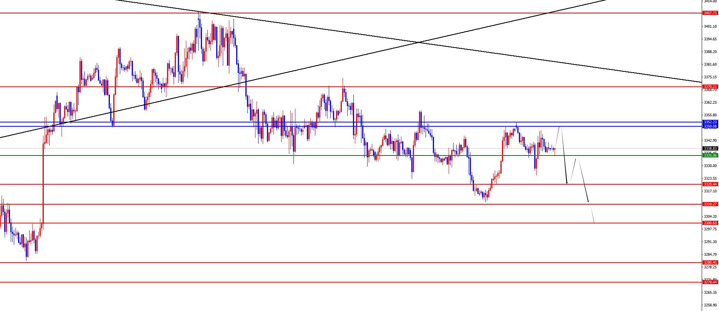Click the red 3407.73 price label
Image resolution: width=719 pixels, height=311 pixels.
[710, 13]
